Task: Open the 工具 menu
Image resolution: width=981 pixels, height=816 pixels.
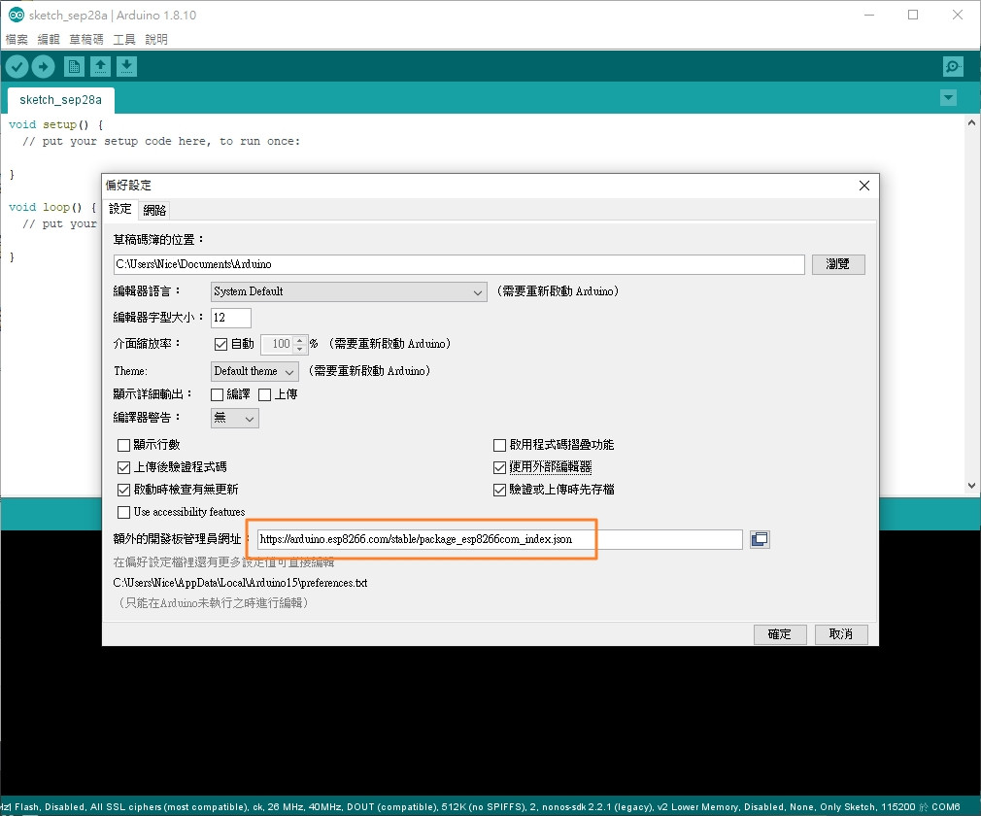Action: tap(124, 40)
